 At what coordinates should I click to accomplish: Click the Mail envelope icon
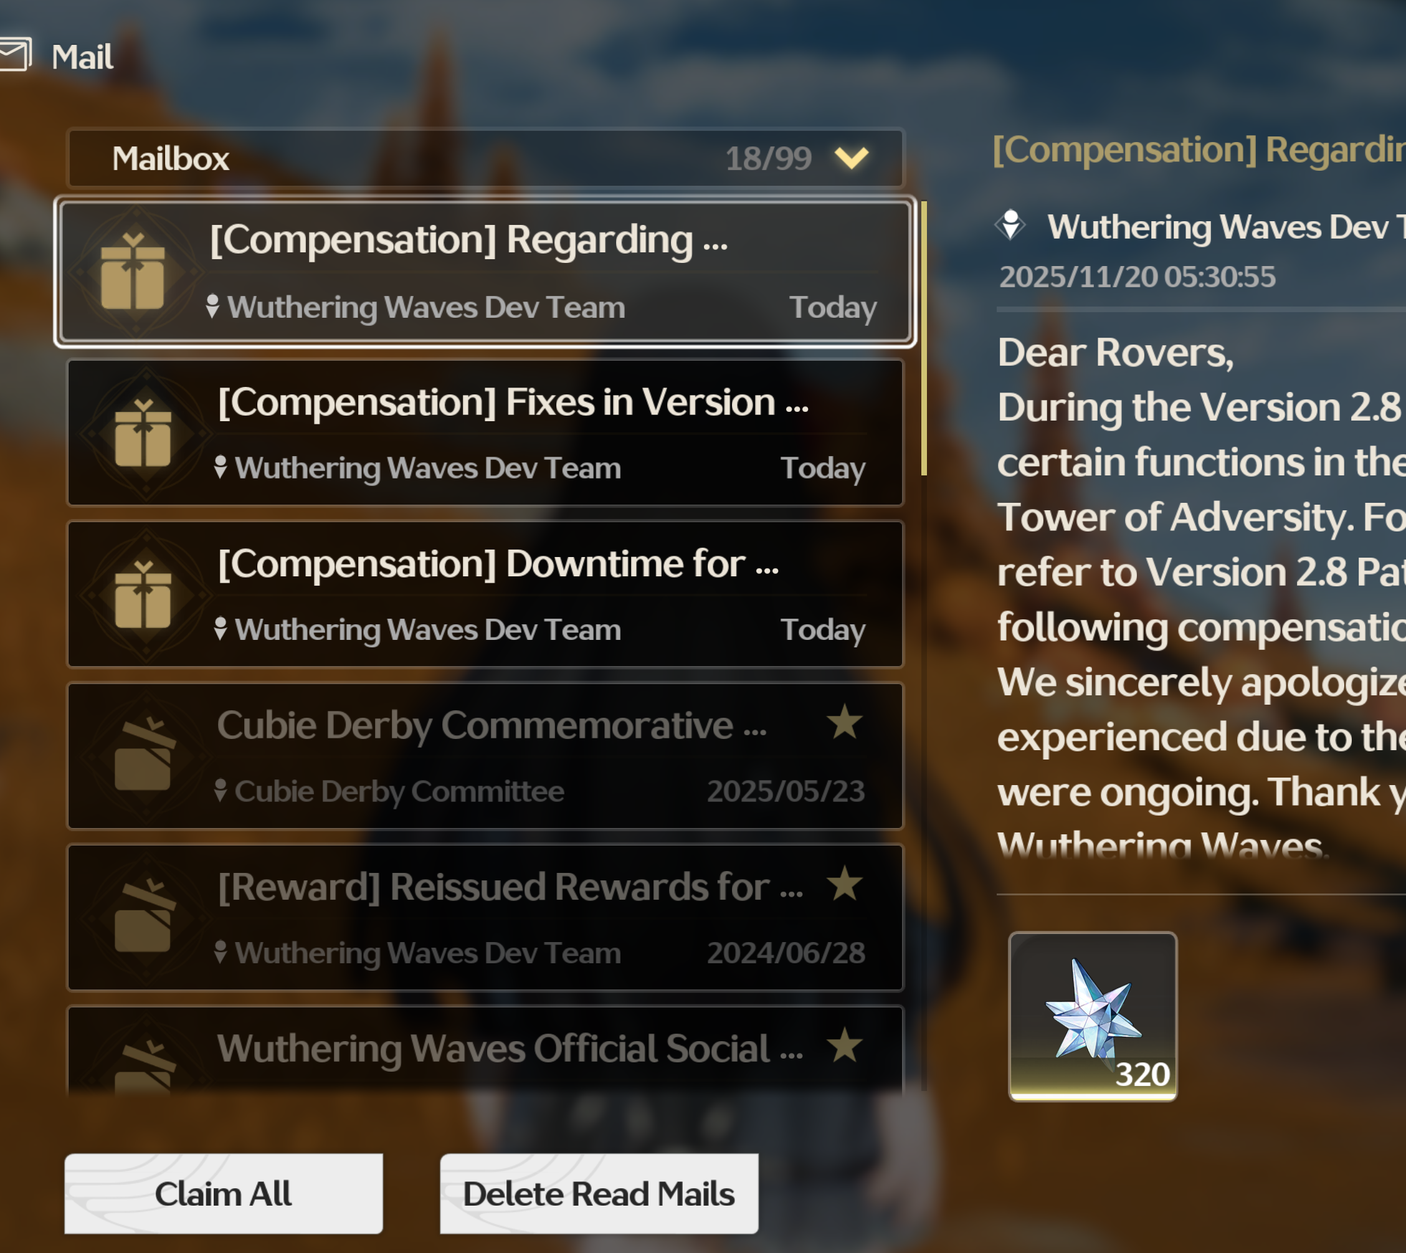point(15,54)
